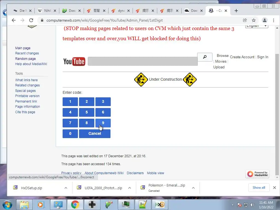Click the magnifier search button
280x210 pixels.
tap(205, 57)
